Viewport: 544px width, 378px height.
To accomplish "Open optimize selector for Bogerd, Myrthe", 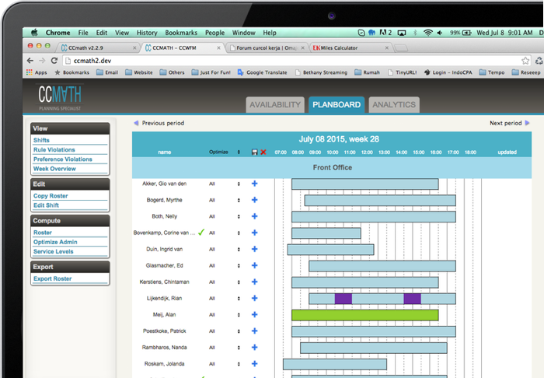I will tap(239, 201).
